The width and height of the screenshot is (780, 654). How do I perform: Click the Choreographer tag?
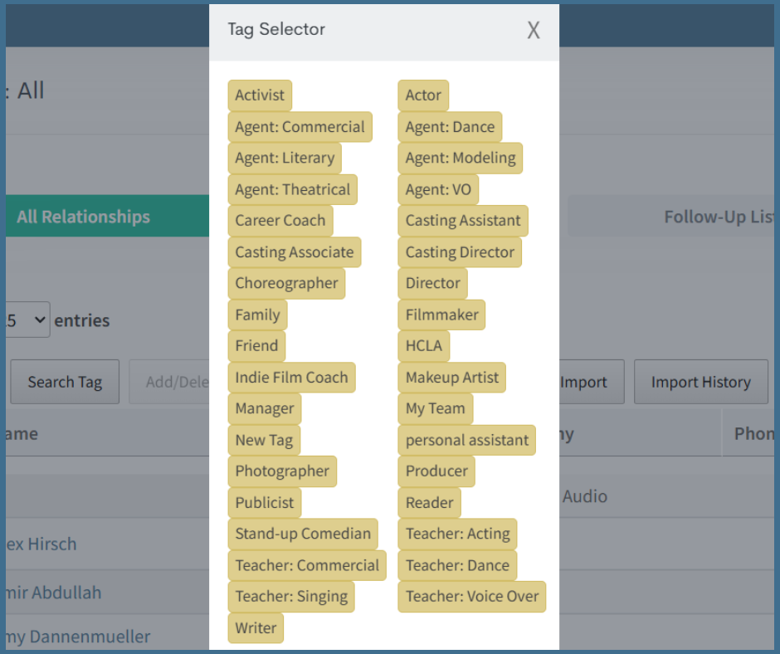(x=286, y=283)
